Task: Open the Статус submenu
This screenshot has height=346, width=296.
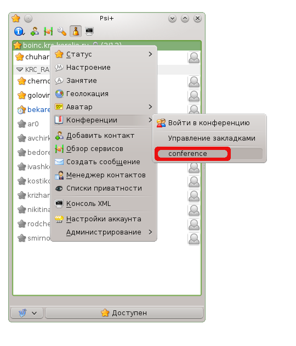Action: tap(104, 54)
